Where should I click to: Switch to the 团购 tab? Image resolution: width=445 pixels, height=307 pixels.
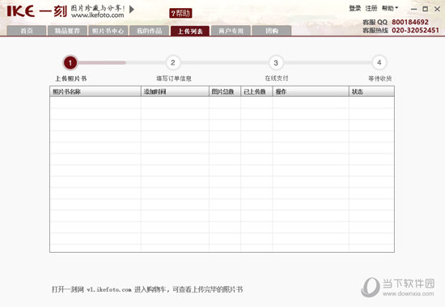coord(272,31)
